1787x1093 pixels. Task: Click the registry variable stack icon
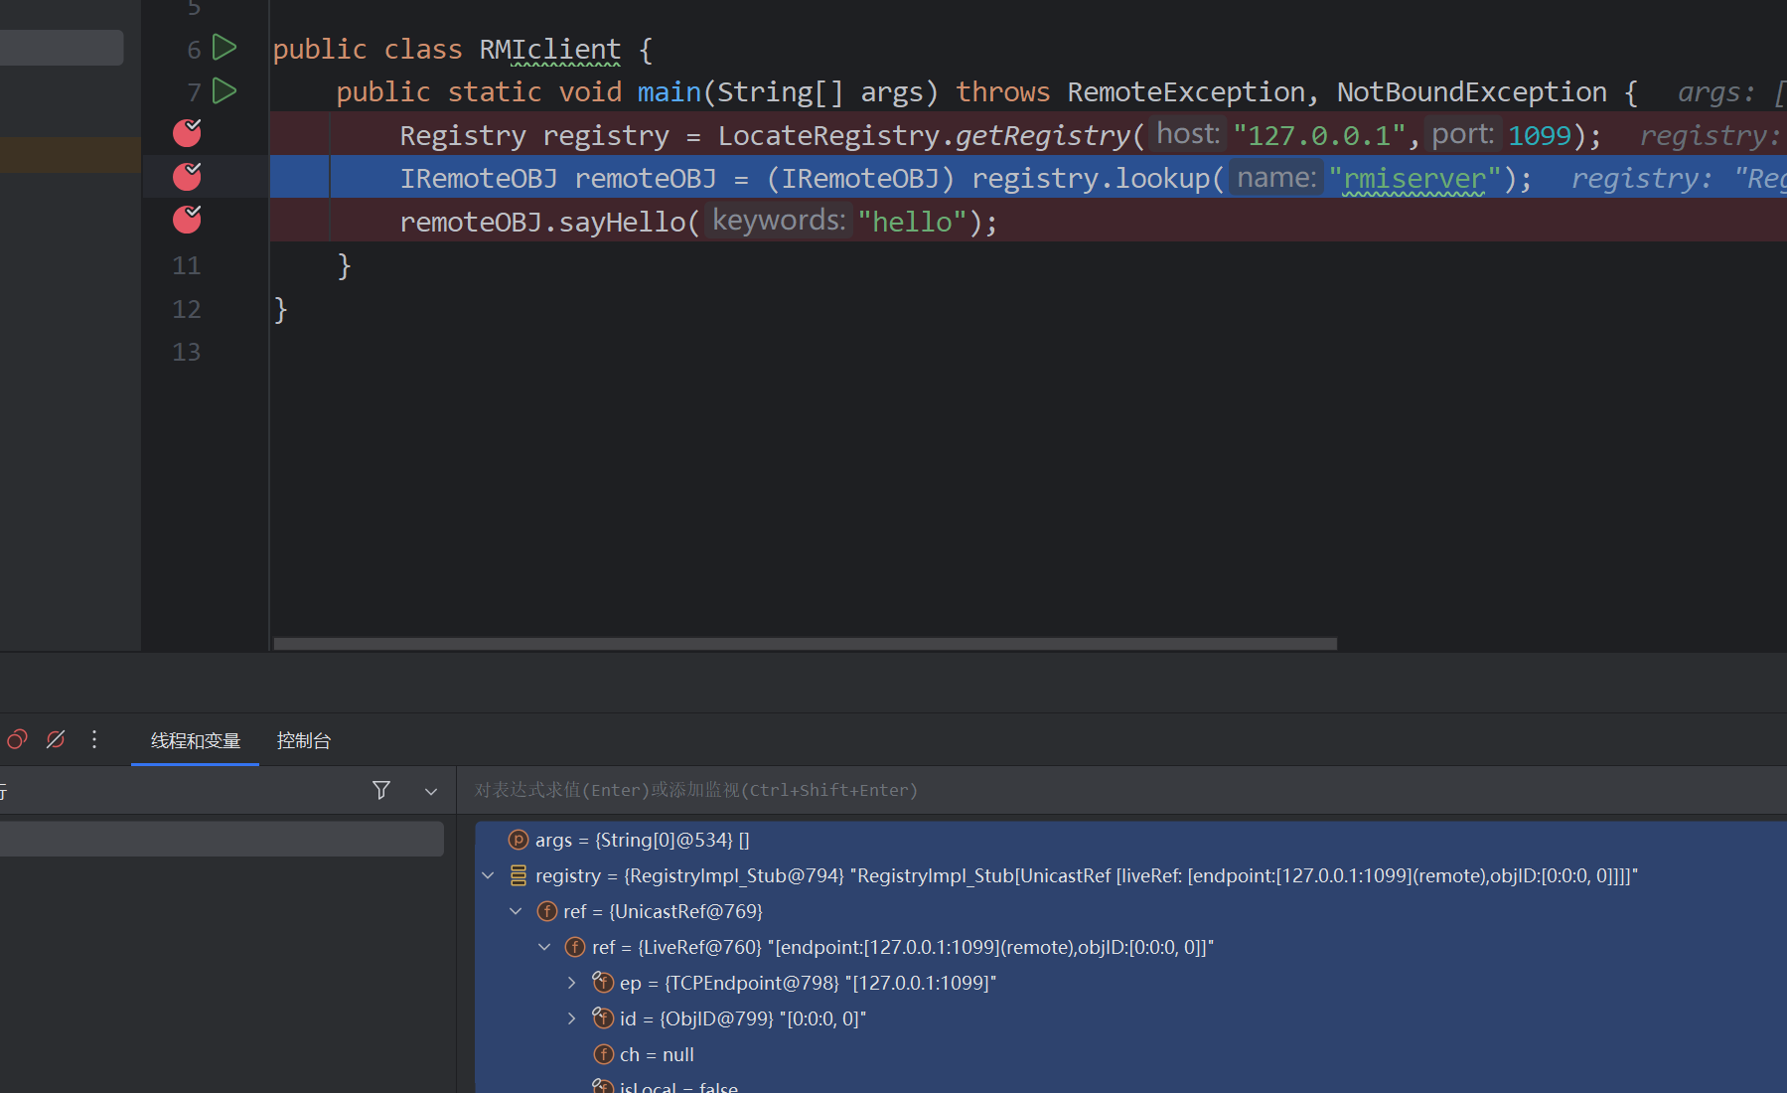click(518, 875)
